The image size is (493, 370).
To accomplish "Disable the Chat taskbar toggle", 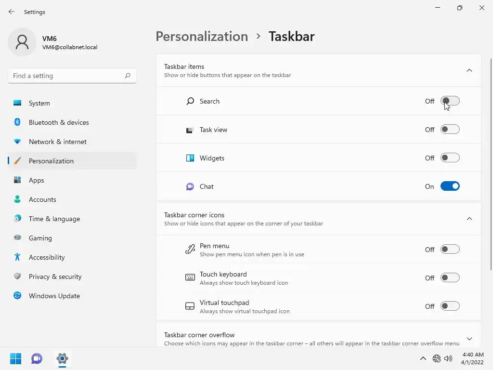I will coord(450,186).
